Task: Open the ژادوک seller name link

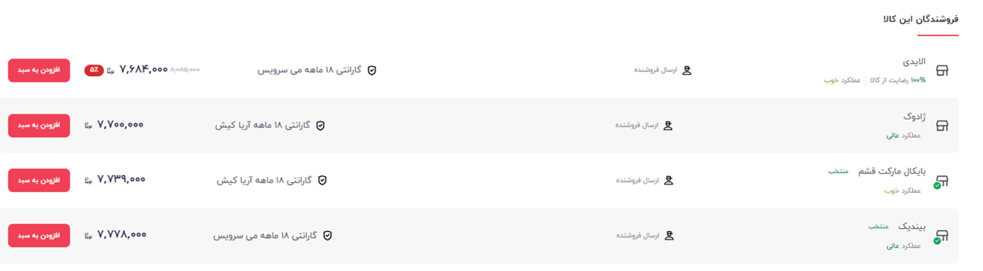Action: 914,116
